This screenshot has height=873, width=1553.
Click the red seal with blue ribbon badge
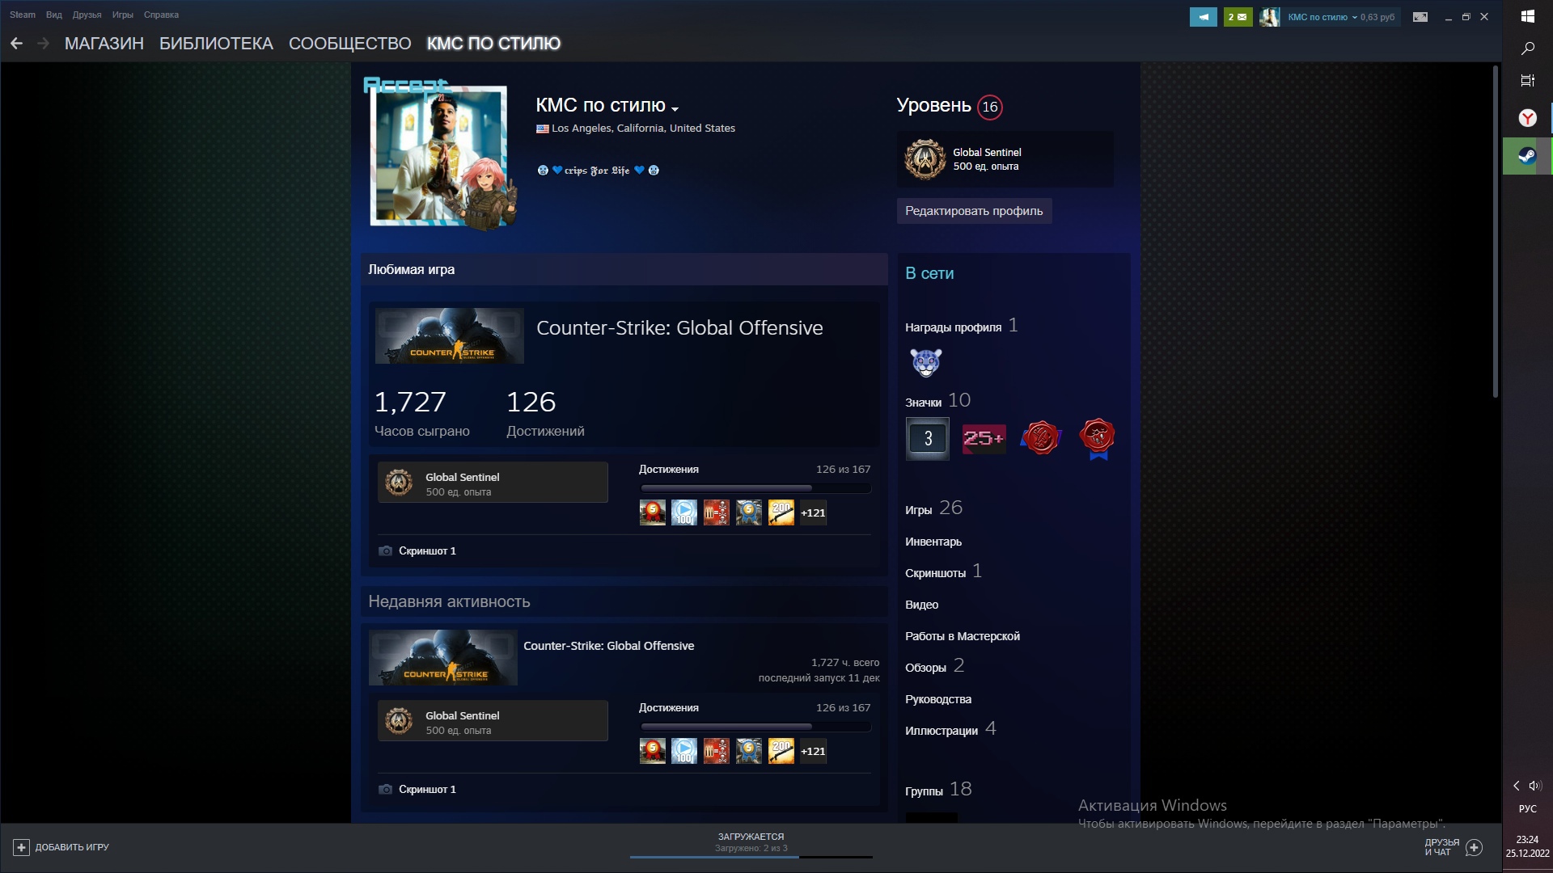click(x=1097, y=439)
